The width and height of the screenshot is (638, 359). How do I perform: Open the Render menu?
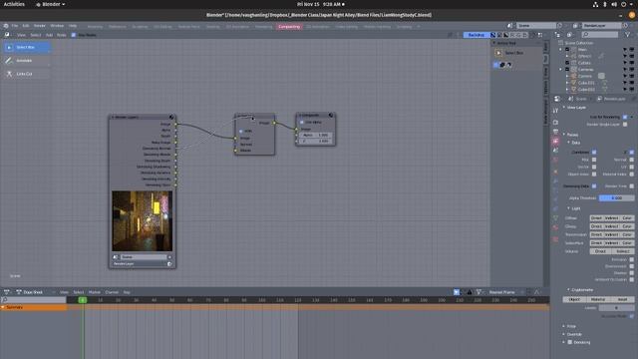click(x=40, y=26)
